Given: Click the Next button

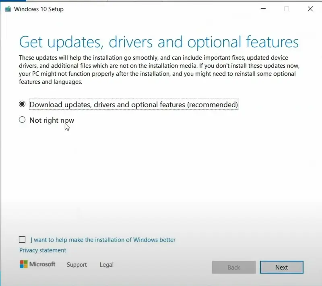Looking at the screenshot, I should (281, 267).
